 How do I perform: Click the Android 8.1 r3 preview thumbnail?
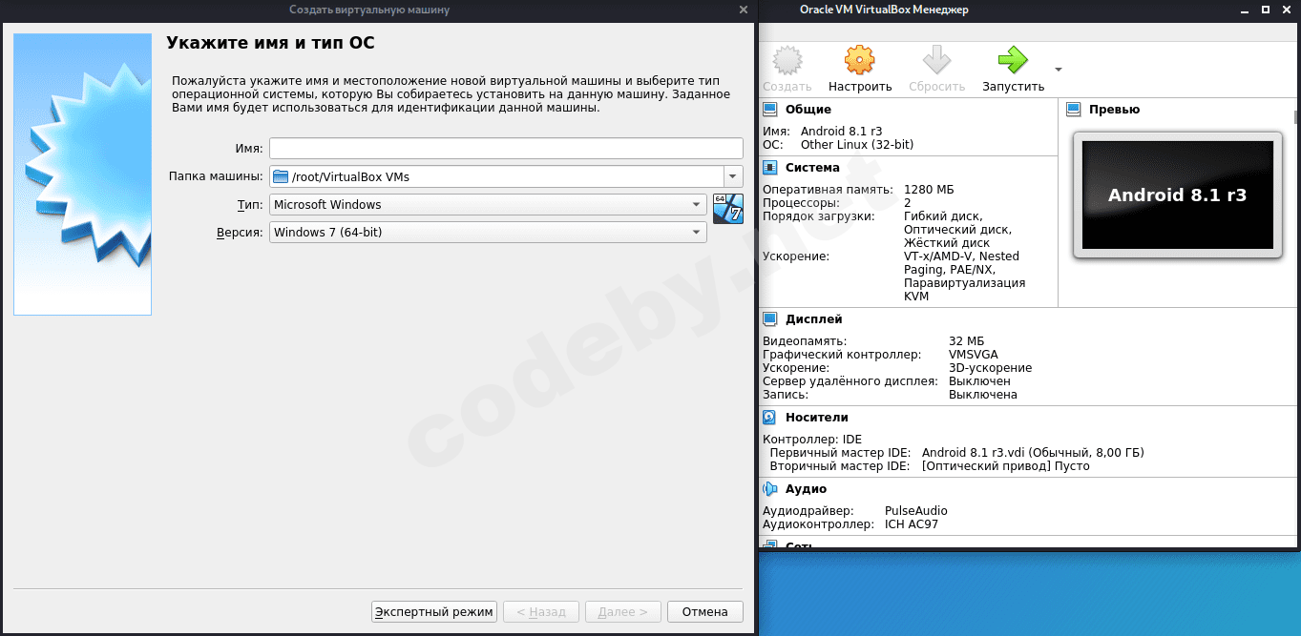click(1177, 195)
